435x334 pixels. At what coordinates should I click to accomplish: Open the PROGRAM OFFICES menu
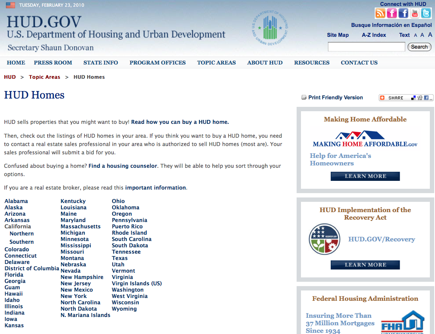(x=157, y=63)
